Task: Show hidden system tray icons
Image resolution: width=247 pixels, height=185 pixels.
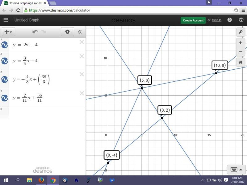Action: coord(203,180)
